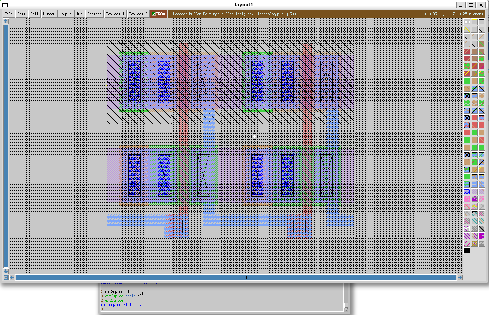Select the solid purple swatch with white dots
This screenshot has width=489, height=315.
click(482, 236)
